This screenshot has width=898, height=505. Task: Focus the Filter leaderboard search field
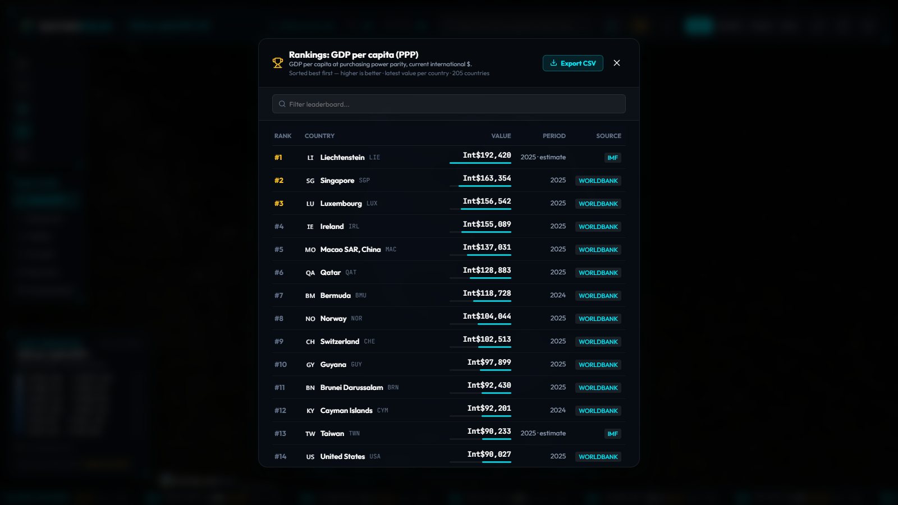(449, 104)
